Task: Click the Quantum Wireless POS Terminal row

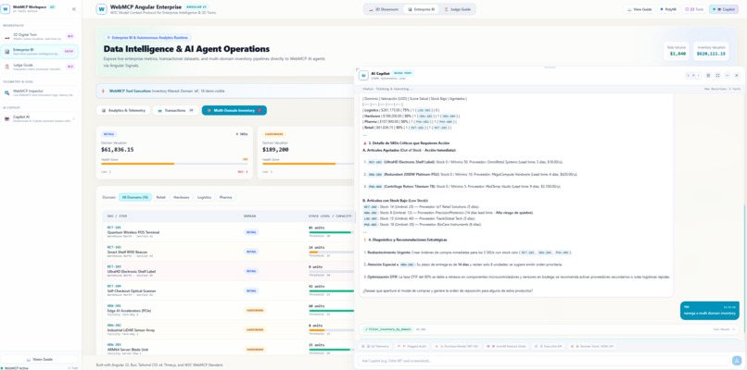Action: pyautogui.click(x=229, y=232)
